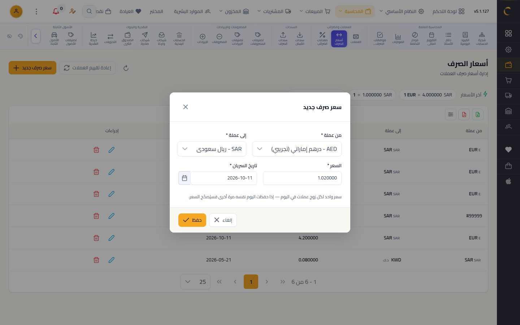The image size is (520, 325).
Task: Toggle the crossed-eye visibility icon in ribbon
Action: pos(10,36)
